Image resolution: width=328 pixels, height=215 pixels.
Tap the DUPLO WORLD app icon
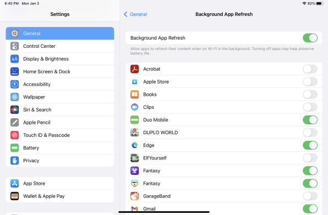[134, 133]
